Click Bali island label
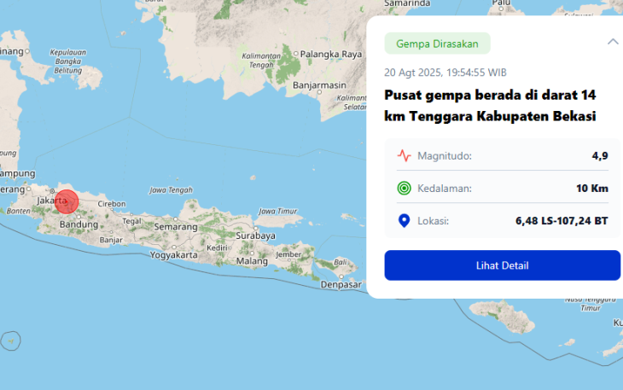This screenshot has width=623, height=390. click(341, 262)
